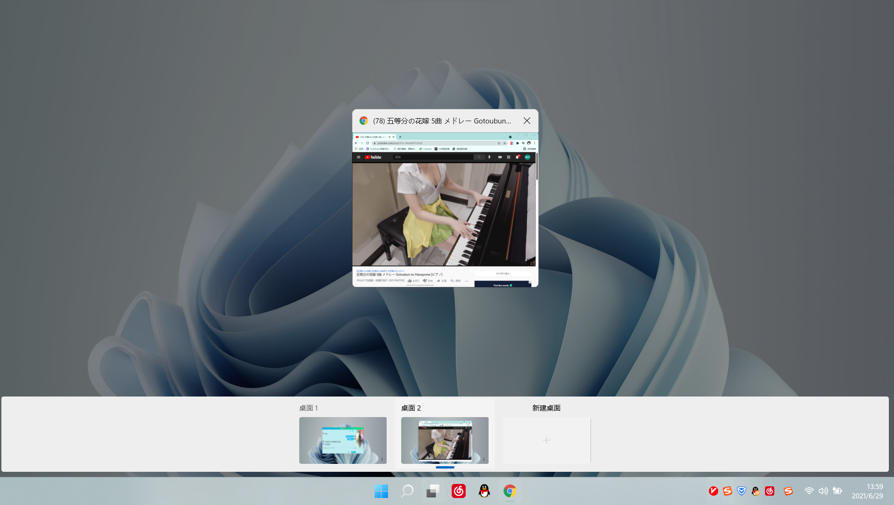Open QQ penguin app in taskbar center
Viewport: 894px width, 505px height.
pos(484,491)
